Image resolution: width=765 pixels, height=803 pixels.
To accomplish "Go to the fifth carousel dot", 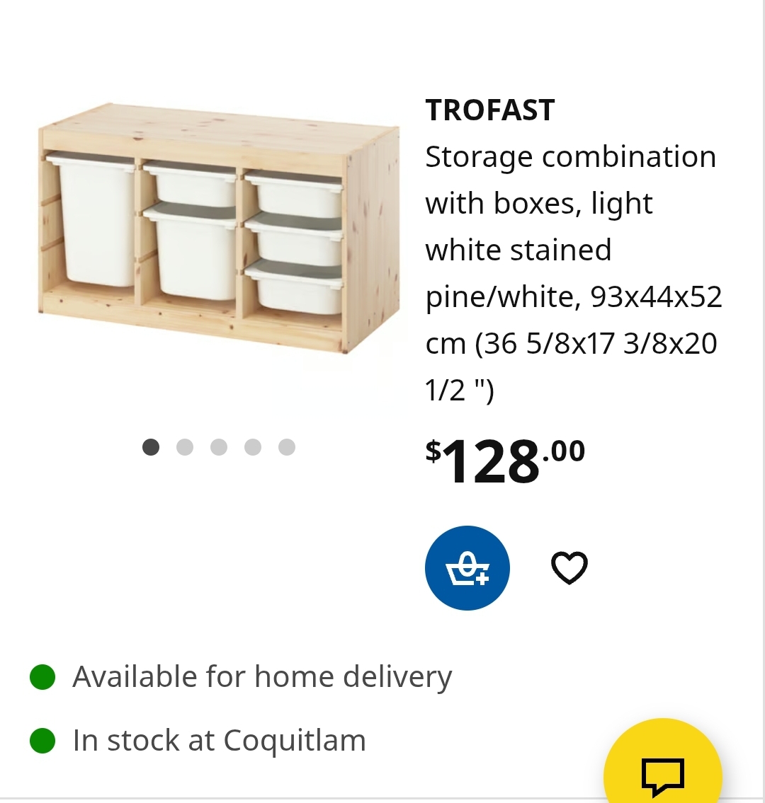I will 287,447.
